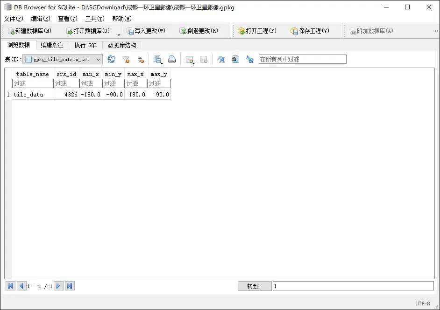Select the 4326 cell
The image size is (440, 310).
tap(66, 94)
